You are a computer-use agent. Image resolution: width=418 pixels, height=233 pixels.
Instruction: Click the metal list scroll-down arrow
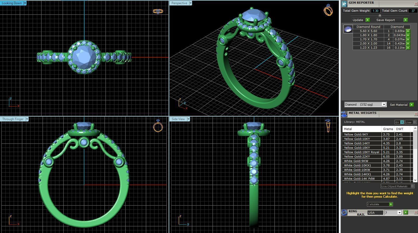coord(415,180)
